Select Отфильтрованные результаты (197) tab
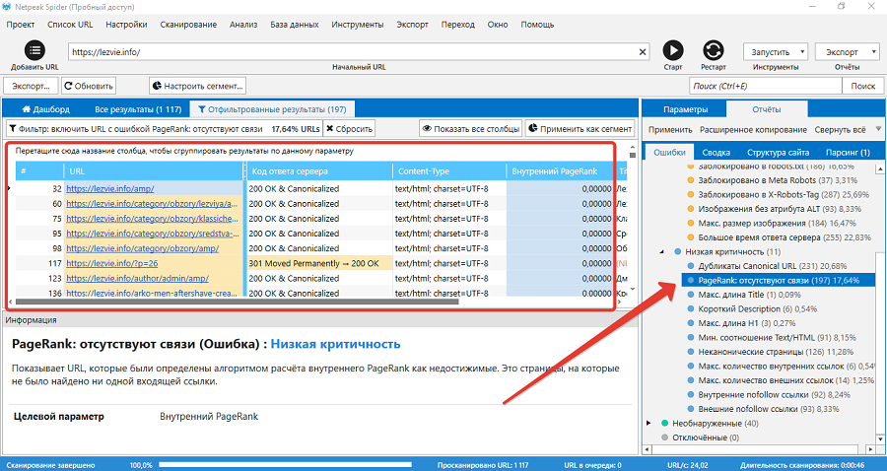The image size is (887, 471). coord(272,109)
